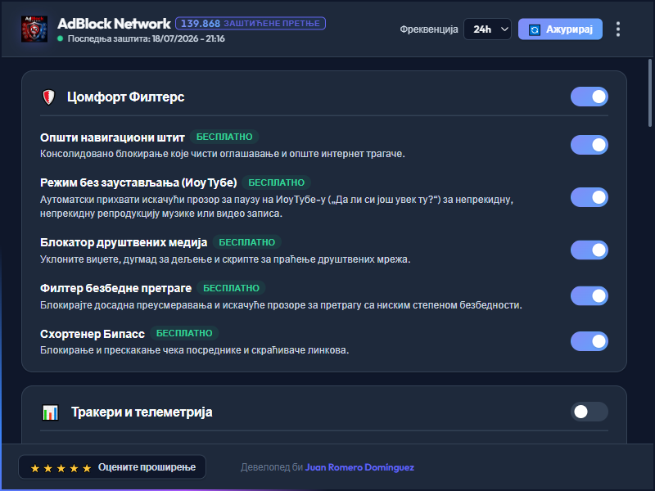
Task: Click the Фреквенција label
Action: point(428,29)
